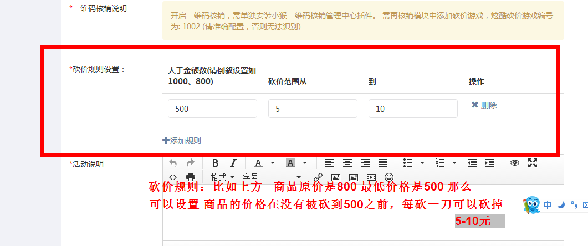Toggle italic formatting
Image resolution: width=588 pixels, height=246 pixels.
click(233, 163)
